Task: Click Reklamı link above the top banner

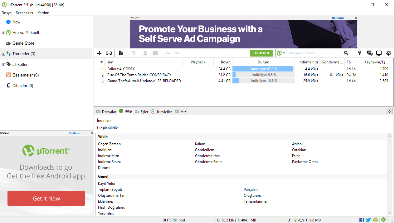Action: [x=338, y=18]
